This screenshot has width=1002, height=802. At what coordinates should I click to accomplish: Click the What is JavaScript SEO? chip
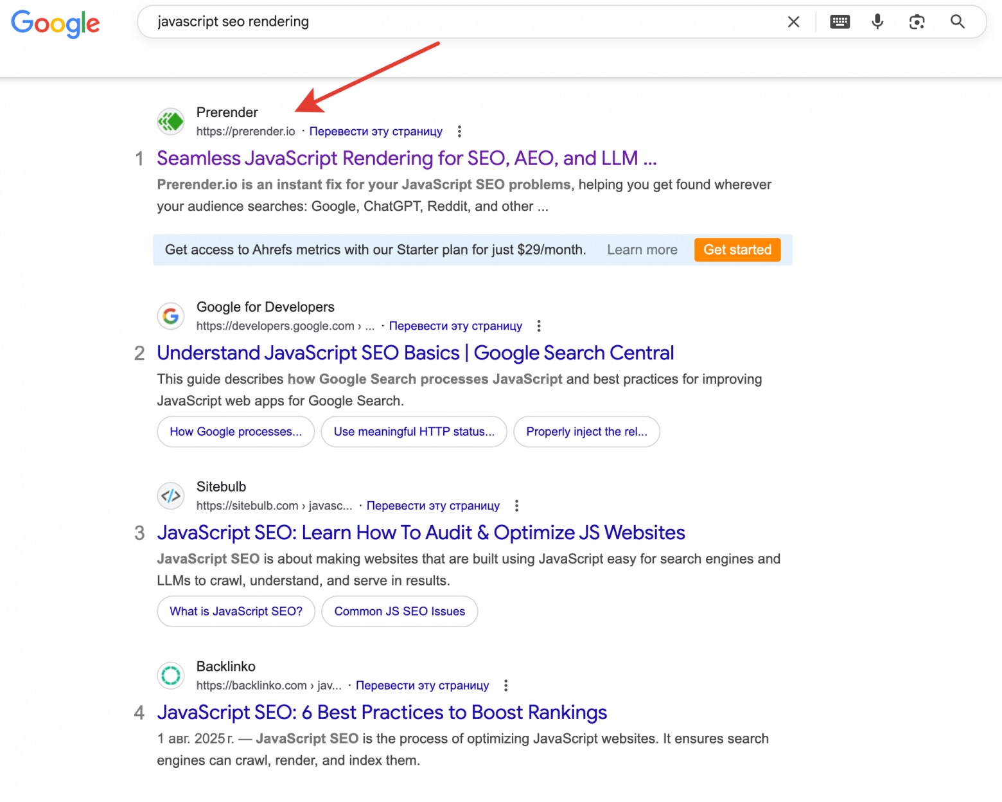[235, 611]
